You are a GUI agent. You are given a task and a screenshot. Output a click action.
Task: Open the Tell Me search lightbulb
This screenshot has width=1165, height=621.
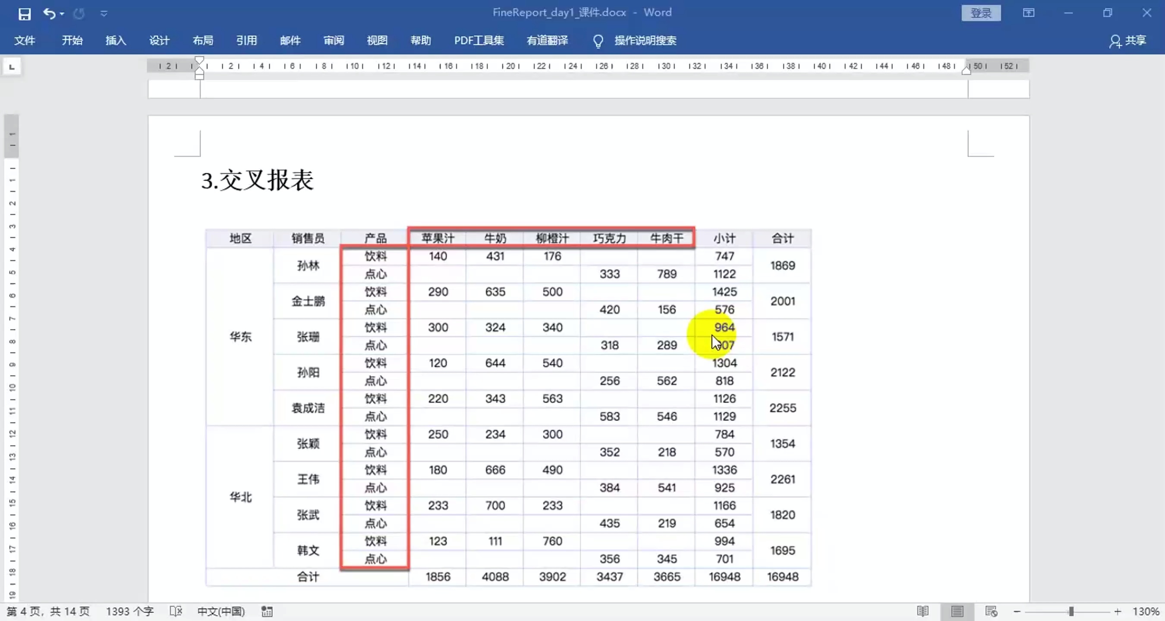[x=598, y=41]
